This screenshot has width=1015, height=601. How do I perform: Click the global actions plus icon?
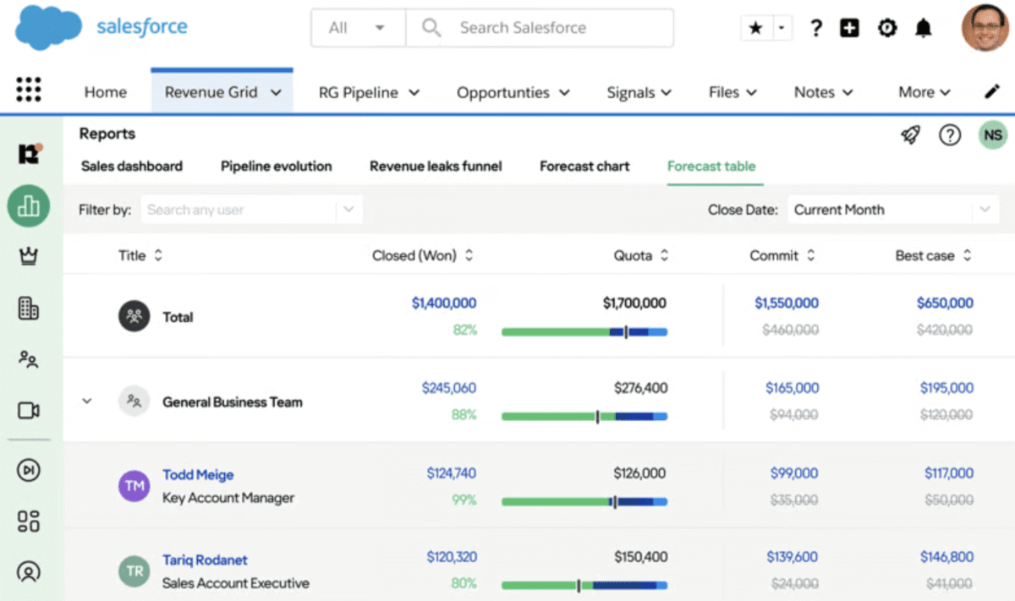pyautogui.click(x=849, y=28)
